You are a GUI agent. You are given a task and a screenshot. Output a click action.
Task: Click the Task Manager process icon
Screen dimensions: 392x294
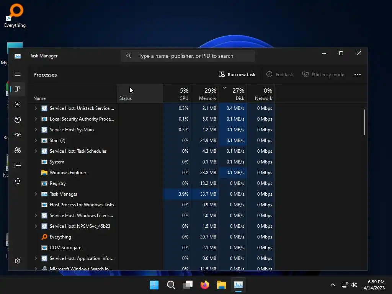[x=44, y=194]
